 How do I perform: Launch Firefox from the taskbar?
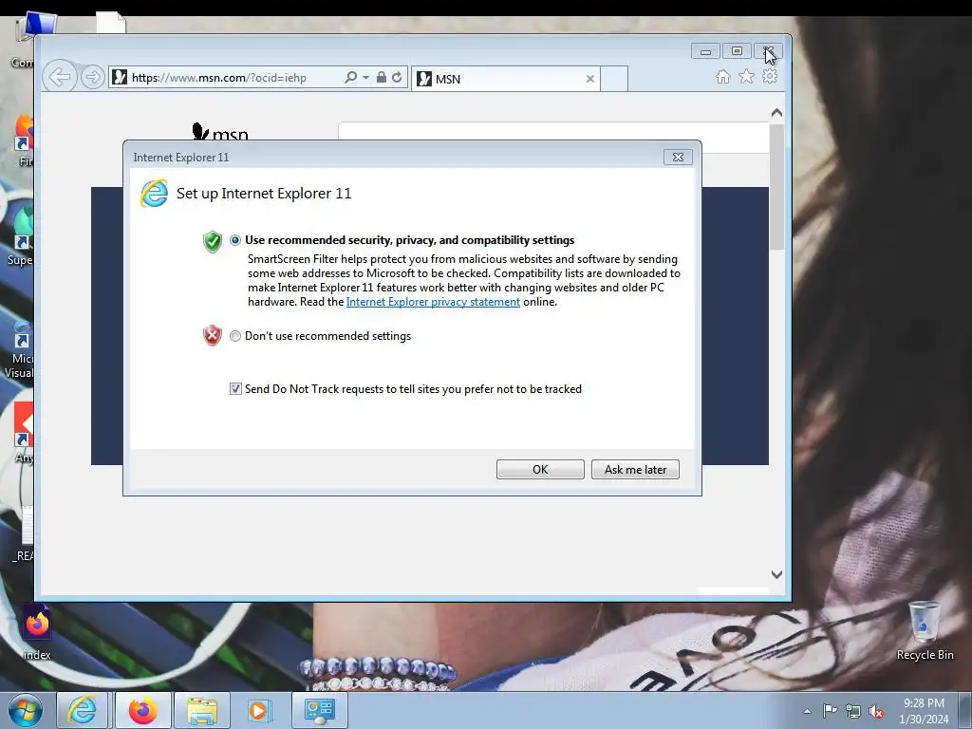pyautogui.click(x=142, y=710)
